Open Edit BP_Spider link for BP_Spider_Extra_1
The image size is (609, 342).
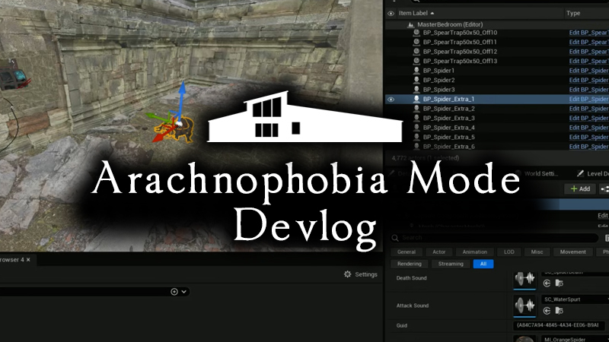click(x=588, y=100)
